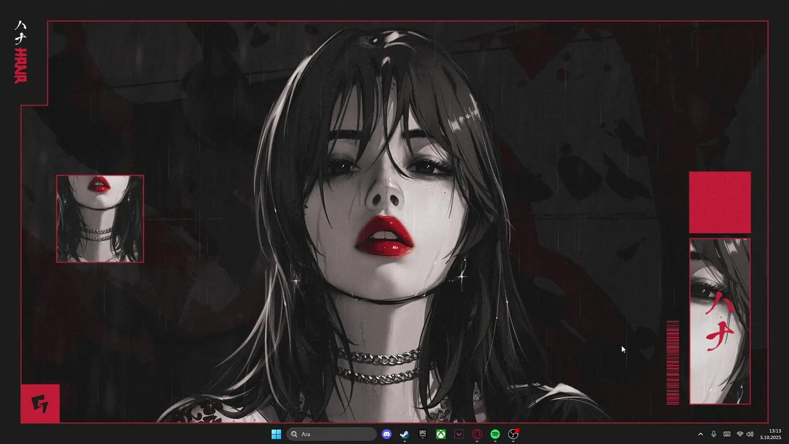Open the Xbox app in taskbar
Screen dimensions: 789x444
pyautogui.click(x=441, y=434)
